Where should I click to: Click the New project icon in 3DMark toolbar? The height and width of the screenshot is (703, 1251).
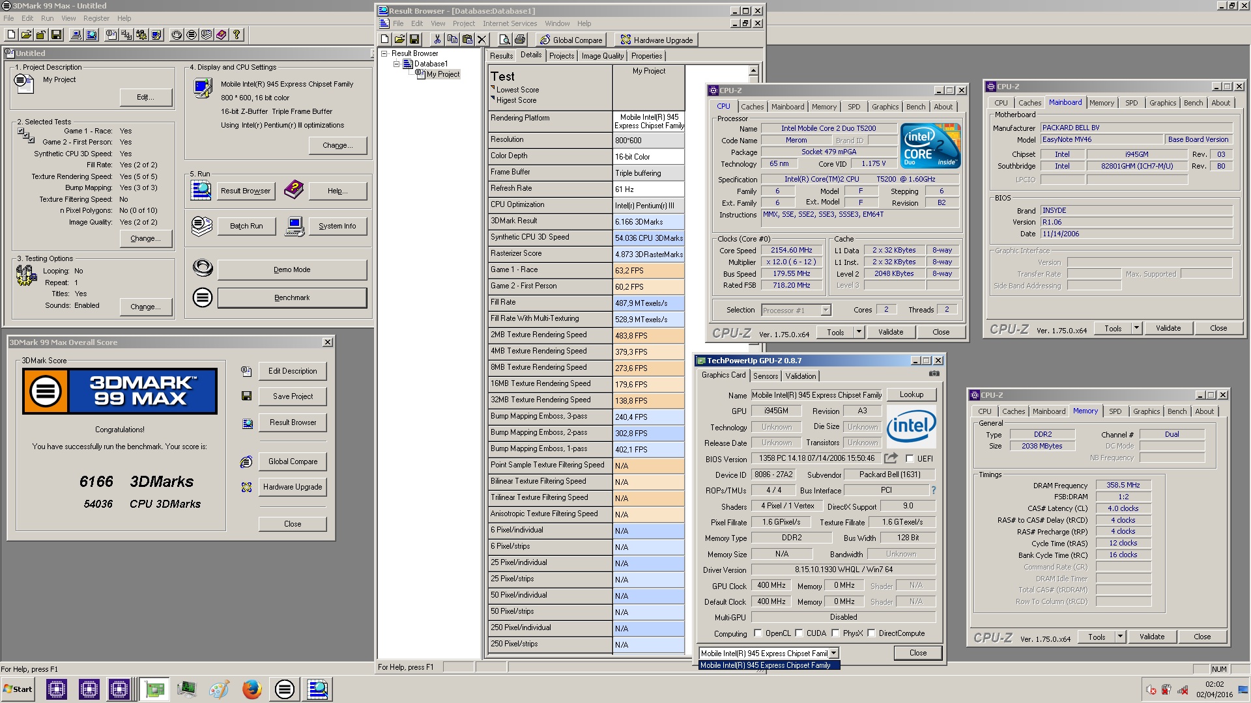(x=10, y=34)
